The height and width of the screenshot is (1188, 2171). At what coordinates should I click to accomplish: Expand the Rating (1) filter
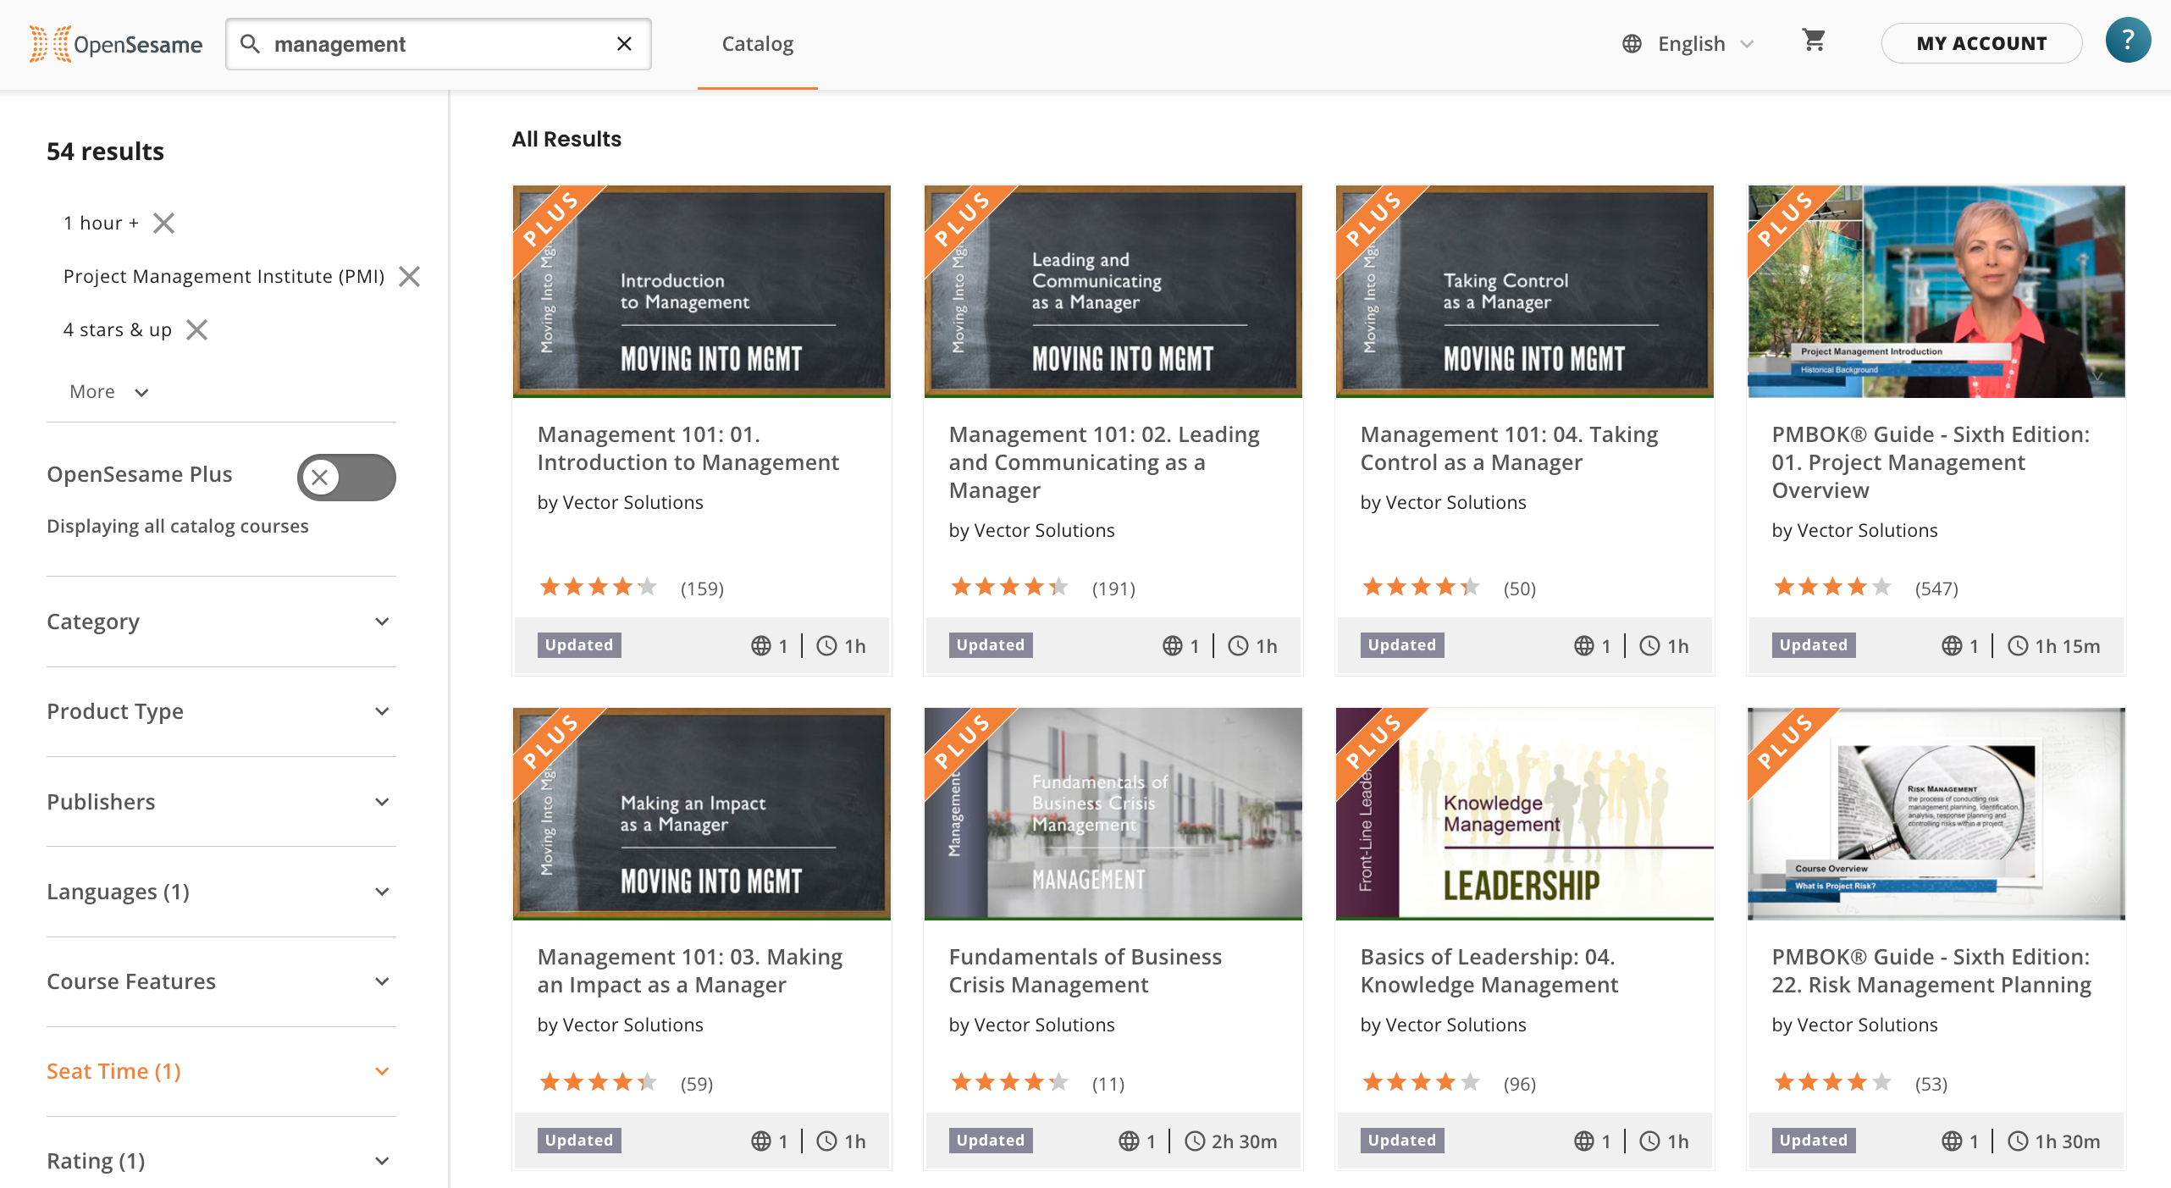coord(221,1161)
